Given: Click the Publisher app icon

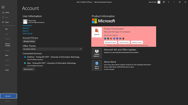Looking at the screenshot, I should coord(120,39).
